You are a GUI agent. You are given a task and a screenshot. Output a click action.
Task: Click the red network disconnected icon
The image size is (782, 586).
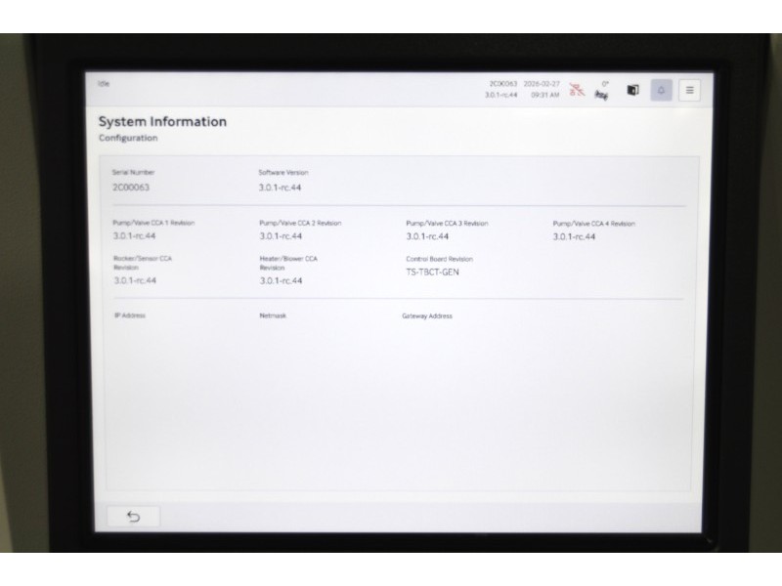pos(576,90)
